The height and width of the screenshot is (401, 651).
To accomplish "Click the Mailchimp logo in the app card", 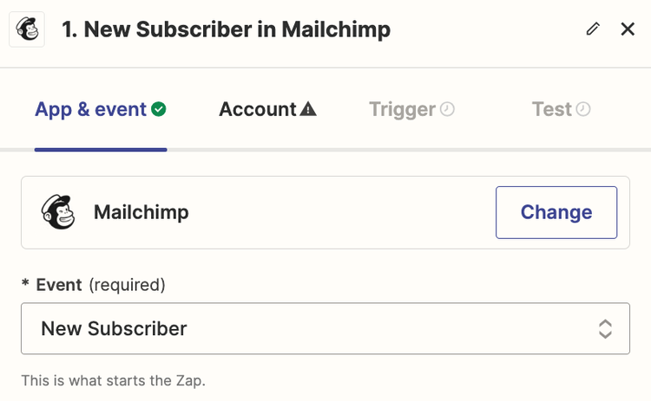I will pyautogui.click(x=59, y=212).
